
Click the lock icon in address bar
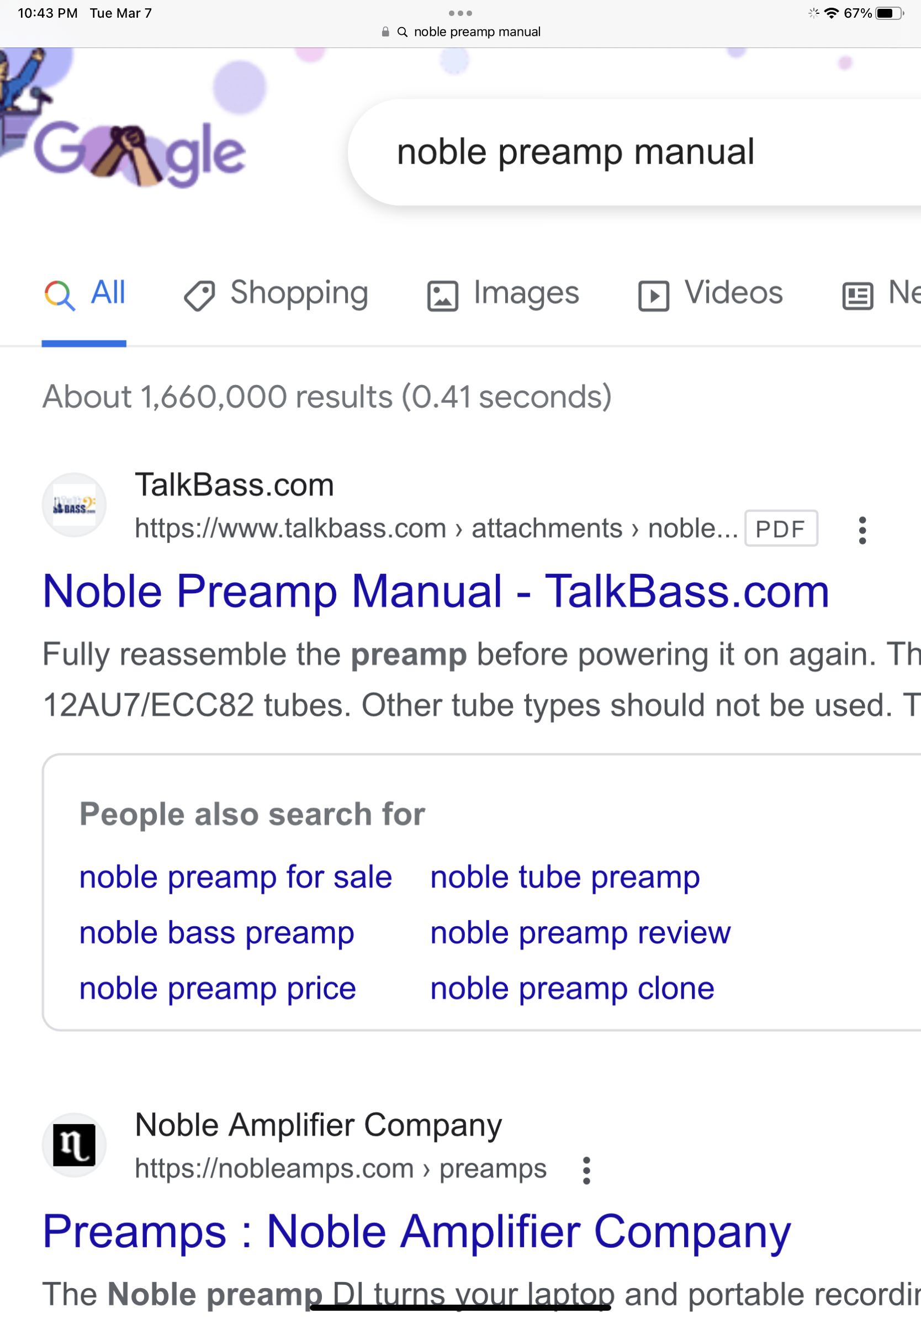point(385,31)
